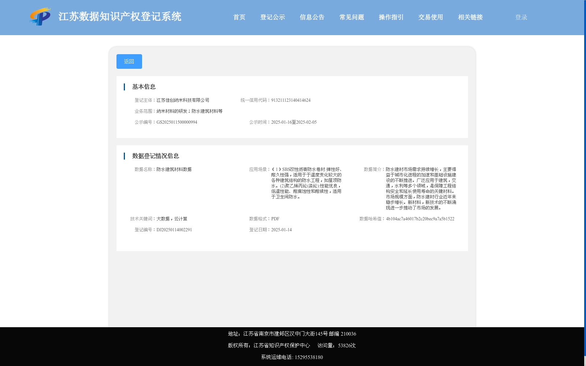
Task: Open the 登记公示 menu item
Action: [272, 17]
